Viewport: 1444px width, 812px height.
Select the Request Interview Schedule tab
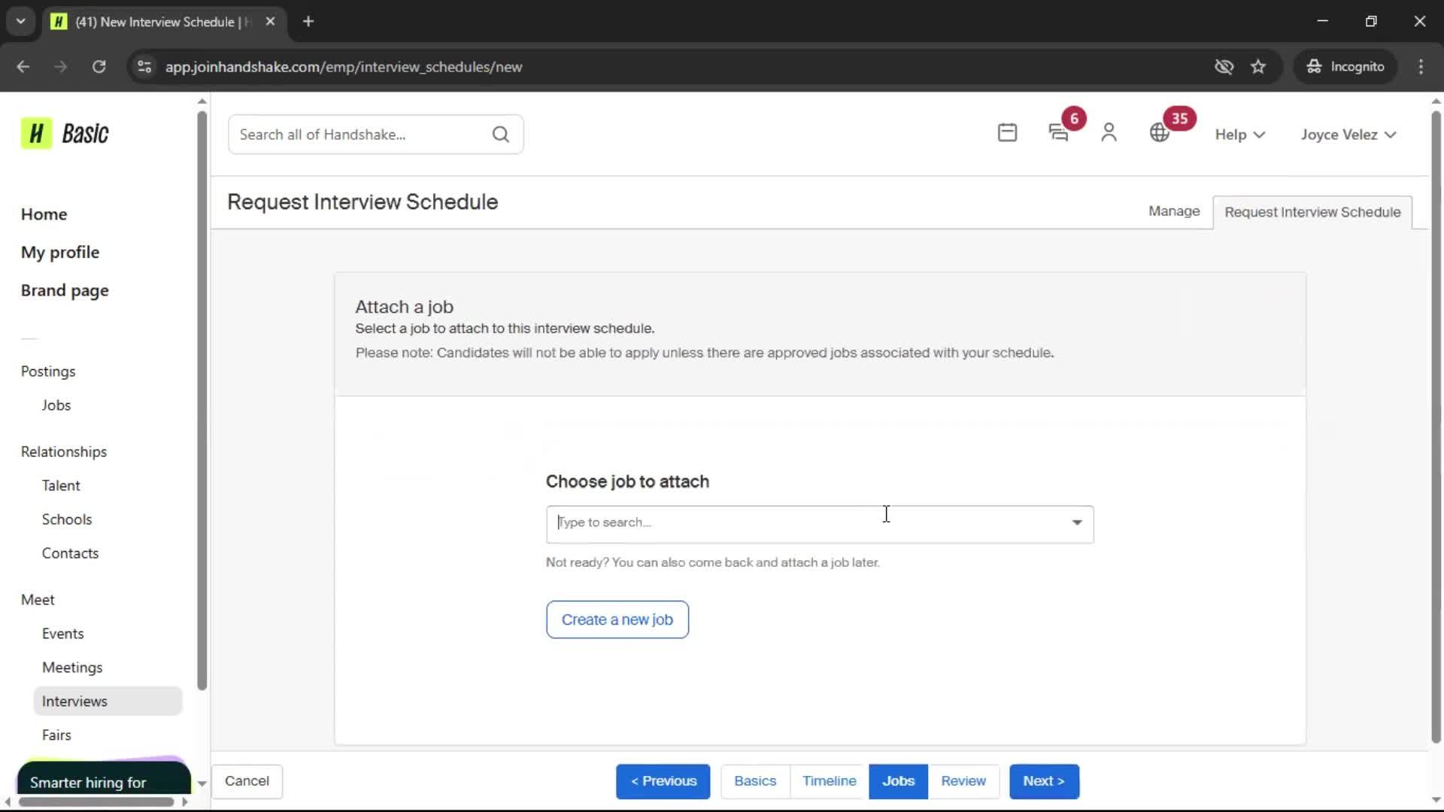click(1312, 212)
